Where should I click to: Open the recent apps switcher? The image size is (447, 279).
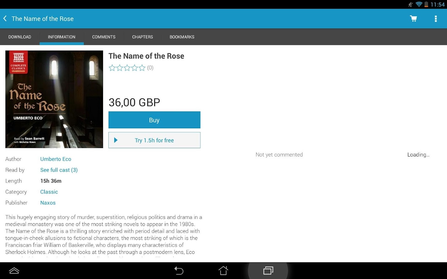pos(268,271)
